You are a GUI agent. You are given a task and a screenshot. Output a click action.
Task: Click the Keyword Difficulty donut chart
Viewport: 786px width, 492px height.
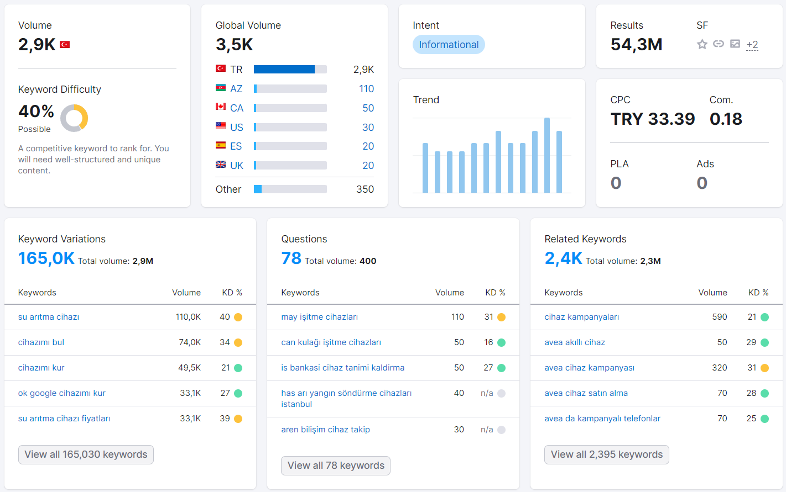tap(74, 118)
